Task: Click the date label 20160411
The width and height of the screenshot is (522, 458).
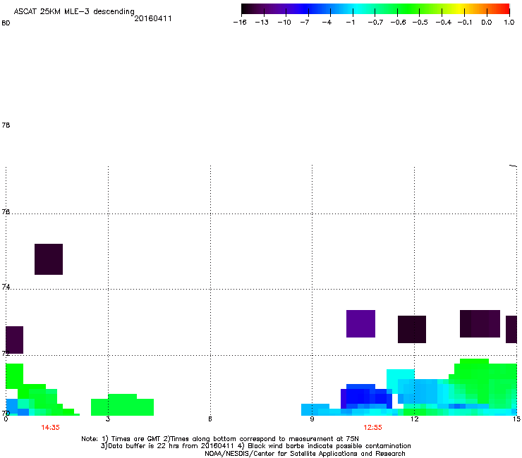Action: pyautogui.click(x=153, y=18)
